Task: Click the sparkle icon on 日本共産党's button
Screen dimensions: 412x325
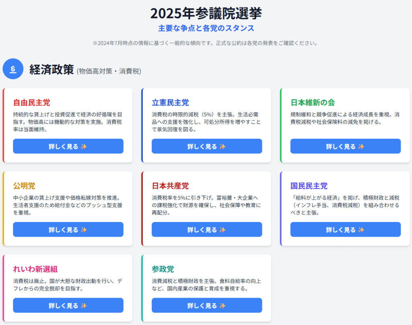Action: coord(222,230)
